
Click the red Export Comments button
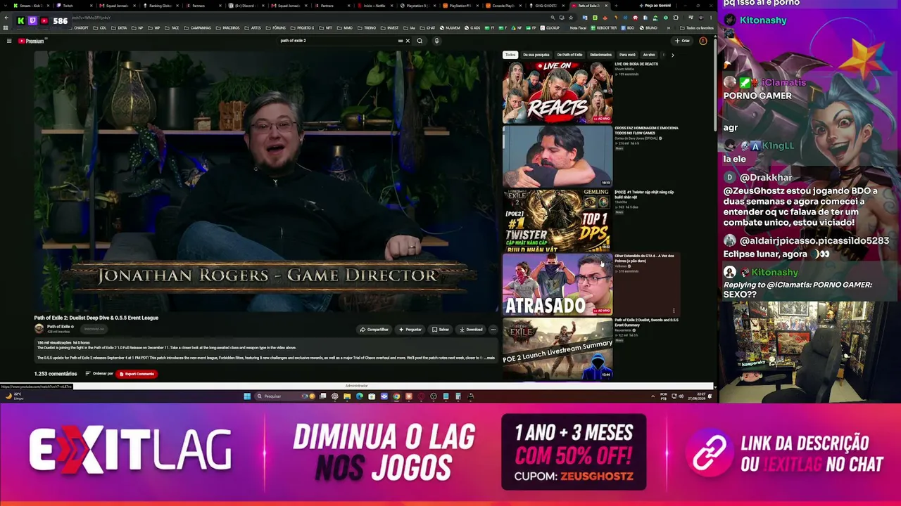(137, 374)
